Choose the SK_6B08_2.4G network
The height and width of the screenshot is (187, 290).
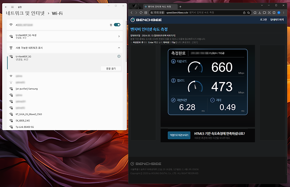coord(26,120)
